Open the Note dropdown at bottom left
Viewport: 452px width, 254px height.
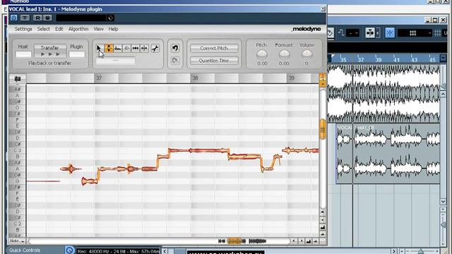(x=17, y=241)
